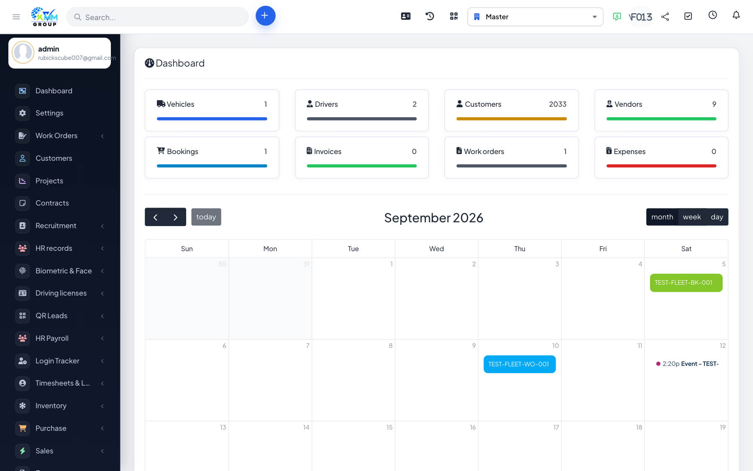
Task: Switch calendar to day view
Action: [717, 217]
